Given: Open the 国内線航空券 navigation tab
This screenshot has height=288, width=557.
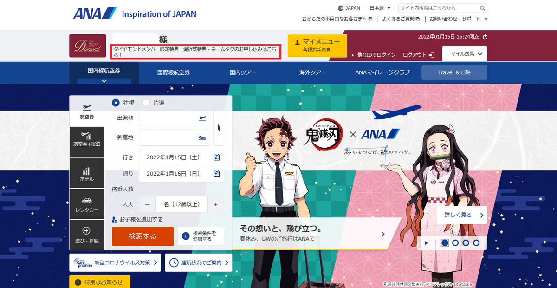Looking at the screenshot, I should (104, 71).
